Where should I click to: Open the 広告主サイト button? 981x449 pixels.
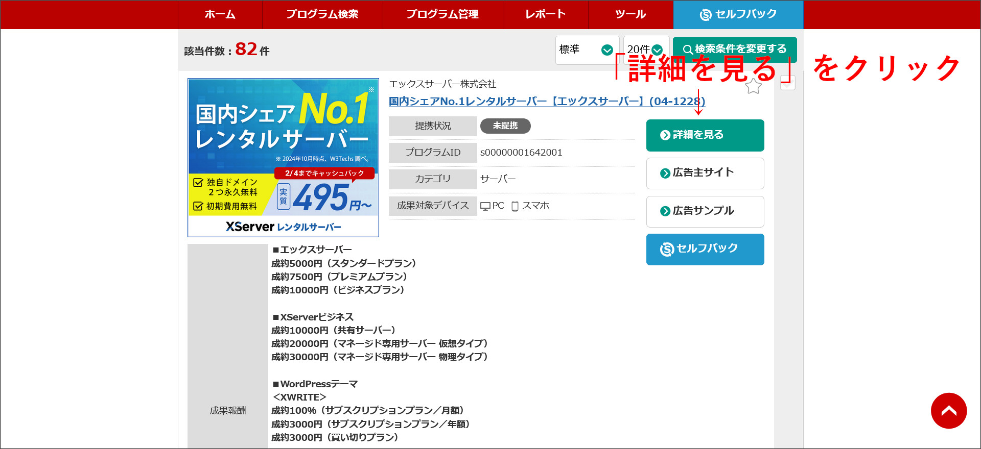coord(705,173)
